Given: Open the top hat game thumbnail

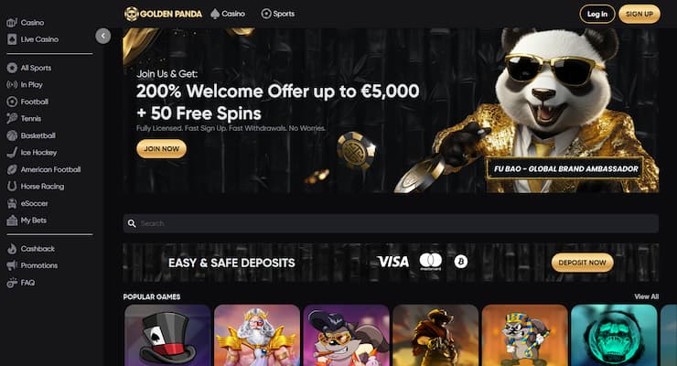Looking at the screenshot, I should 167,335.
